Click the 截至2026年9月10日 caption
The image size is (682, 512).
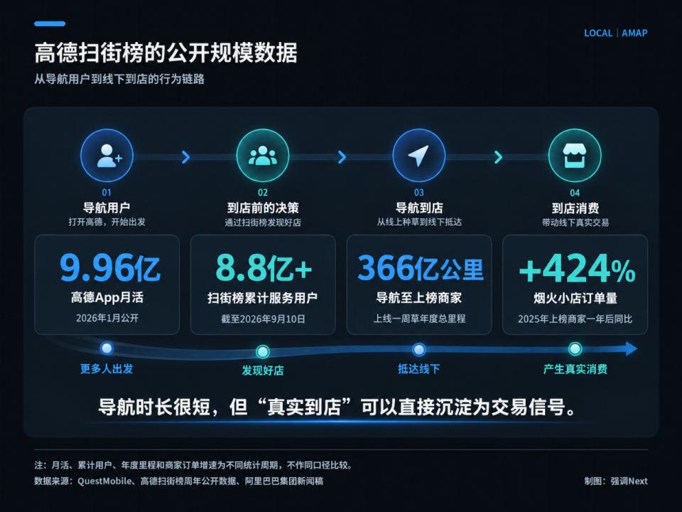coord(263,319)
